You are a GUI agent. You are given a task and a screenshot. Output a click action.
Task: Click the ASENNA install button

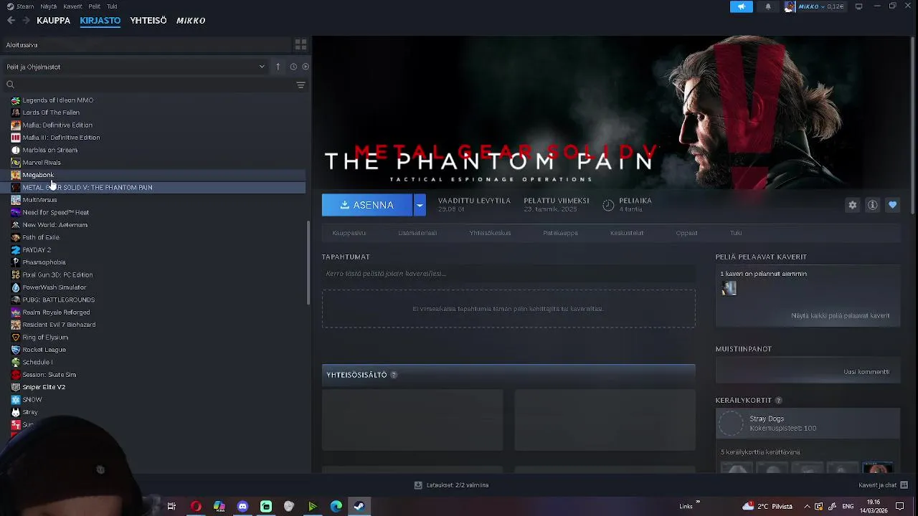pyautogui.click(x=367, y=205)
